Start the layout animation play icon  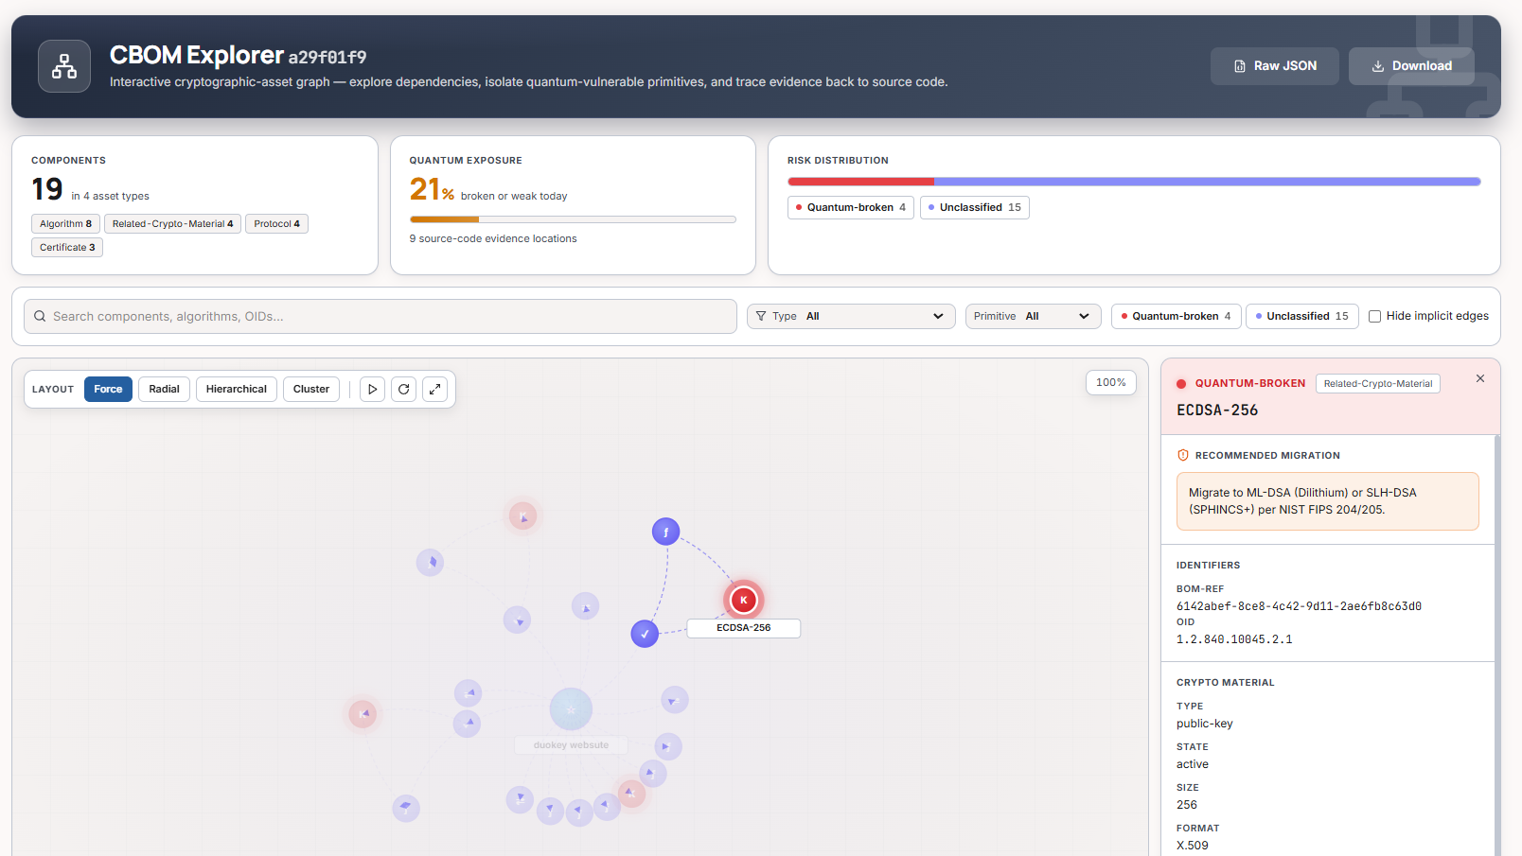pos(372,389)
